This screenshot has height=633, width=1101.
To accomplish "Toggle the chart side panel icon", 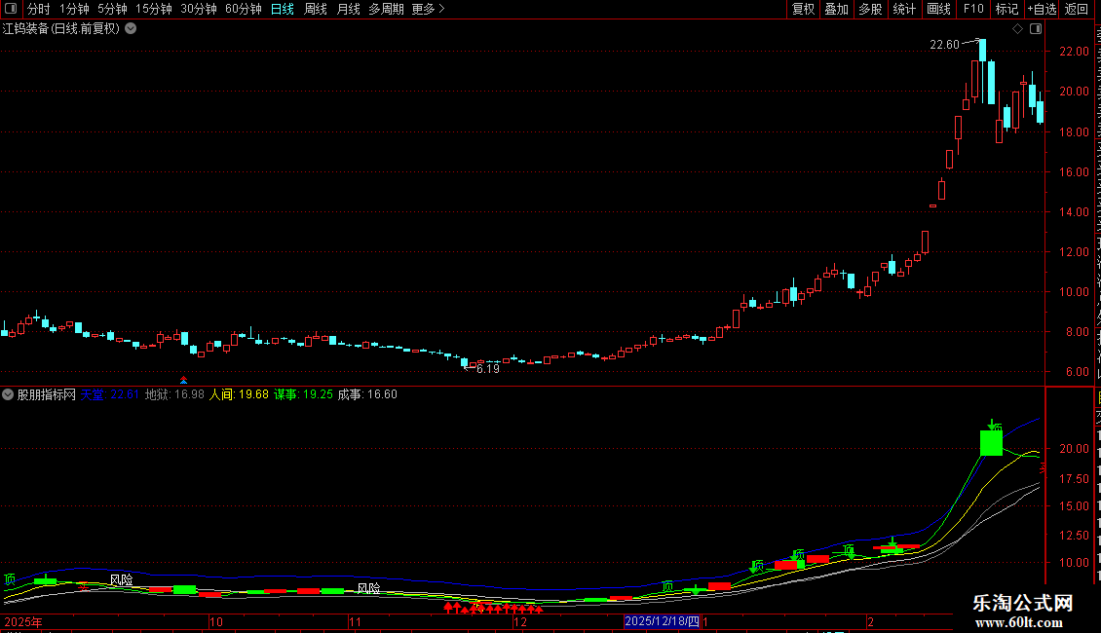I will pos(1036,29).
